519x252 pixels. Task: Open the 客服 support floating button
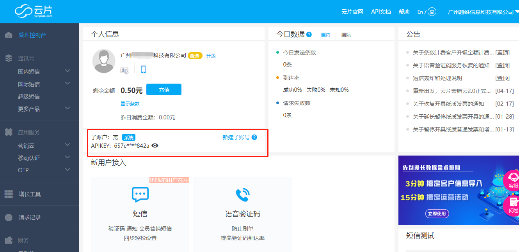[x=512, y=181]
